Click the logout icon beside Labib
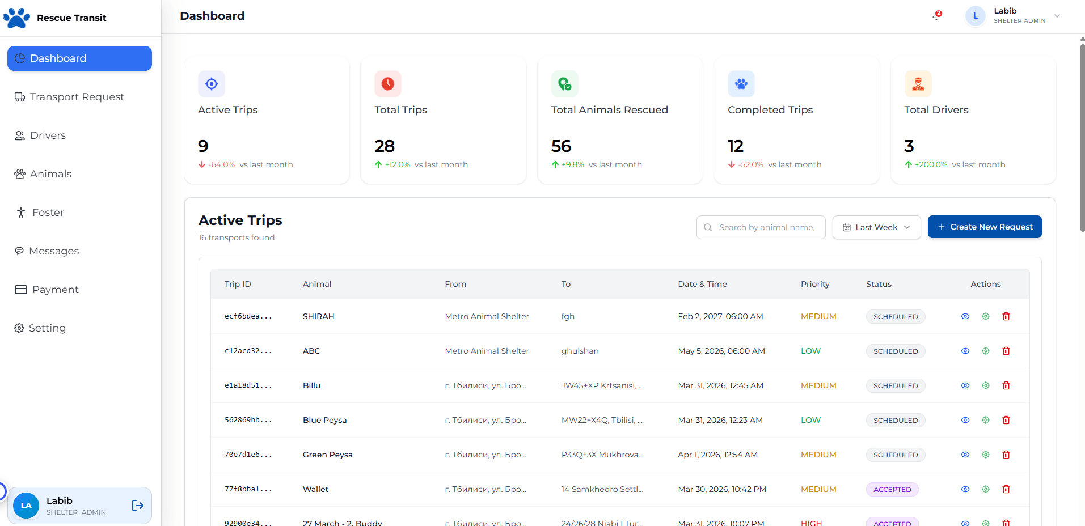The width and height of the screenshot is (1085, 526). [x=138, y=506]
